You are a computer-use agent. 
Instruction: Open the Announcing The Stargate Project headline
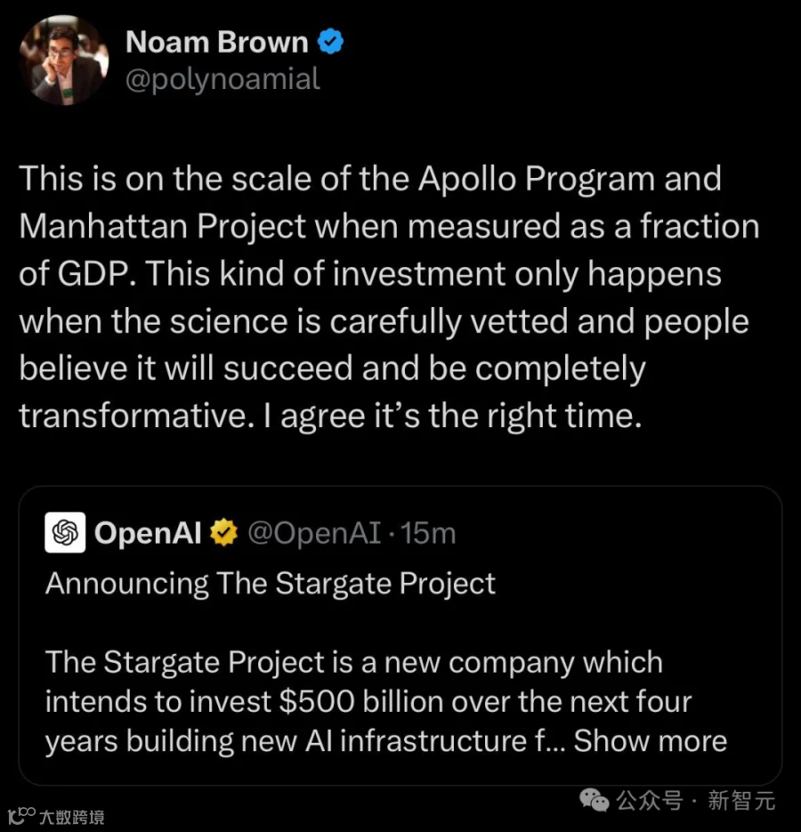coord(271,584)
